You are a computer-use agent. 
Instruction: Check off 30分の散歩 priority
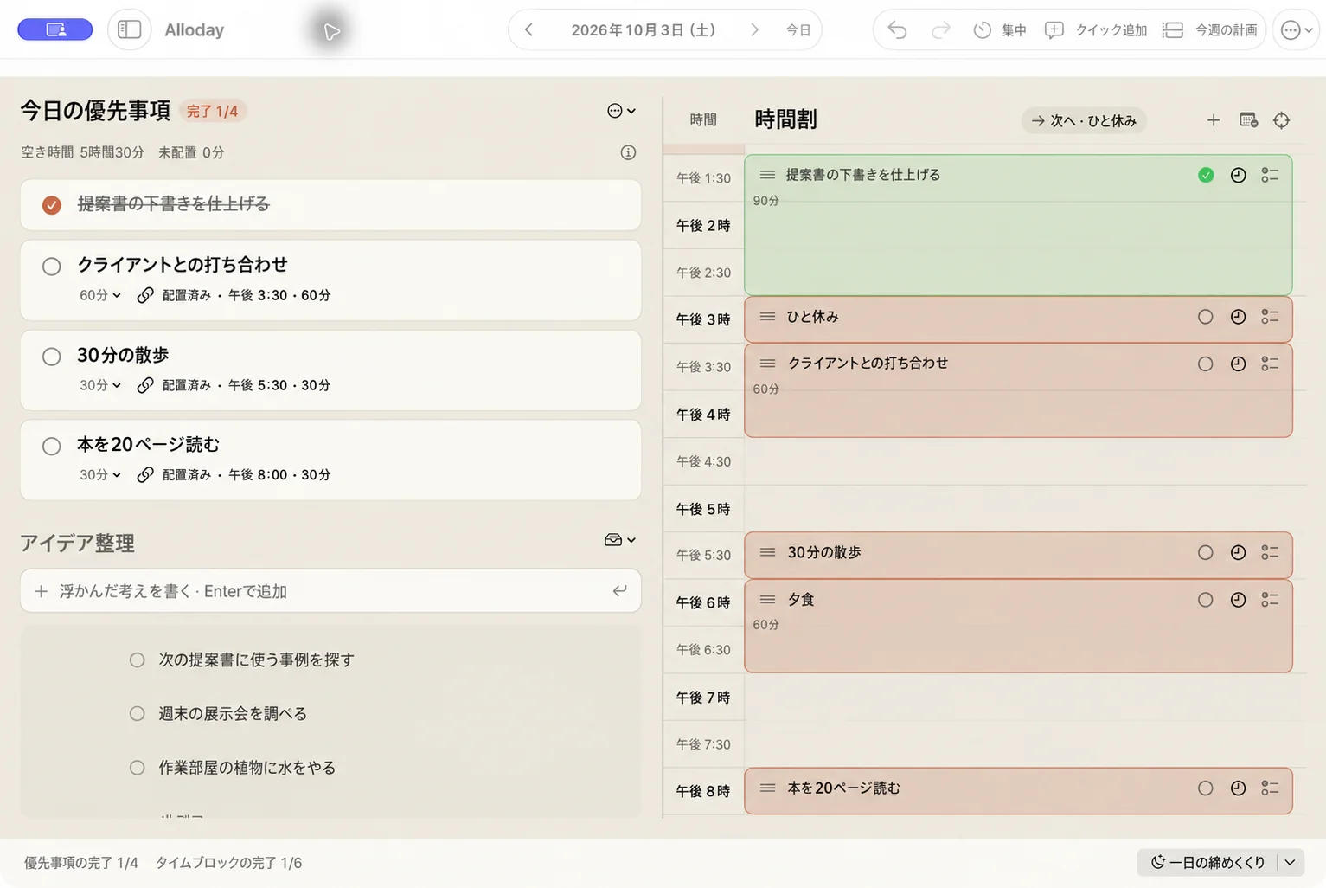pyautogui.click(x=52, y=357)
